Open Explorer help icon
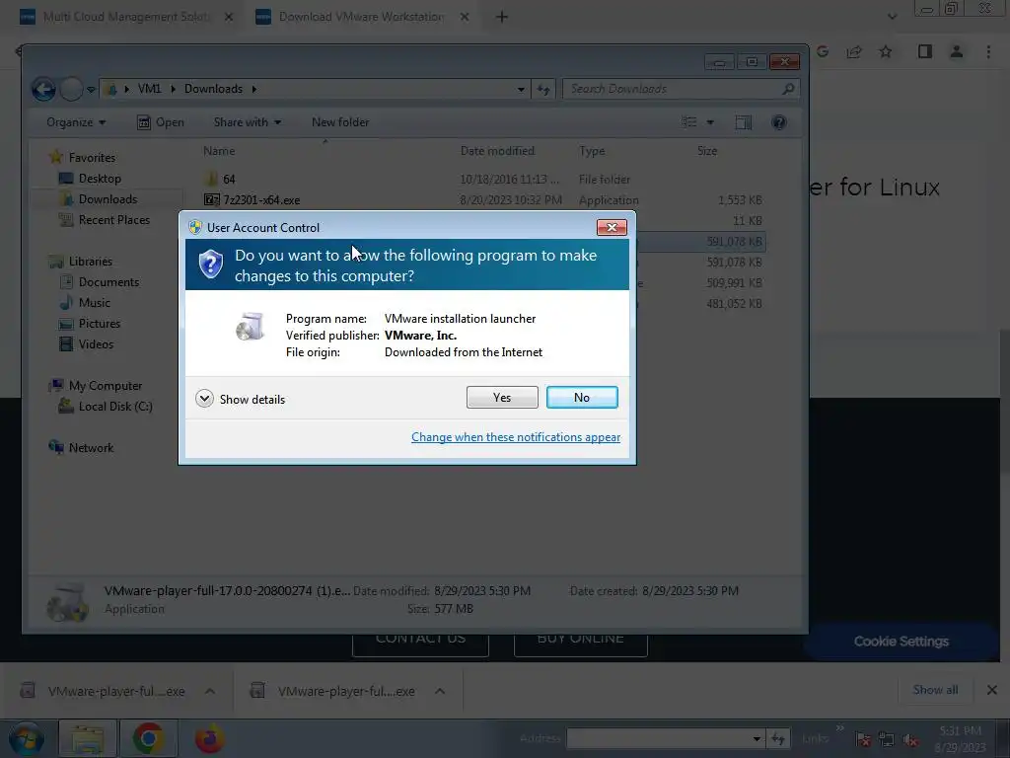The height and width of the screenshot is (758, 1010). click(x=779, y=122)
